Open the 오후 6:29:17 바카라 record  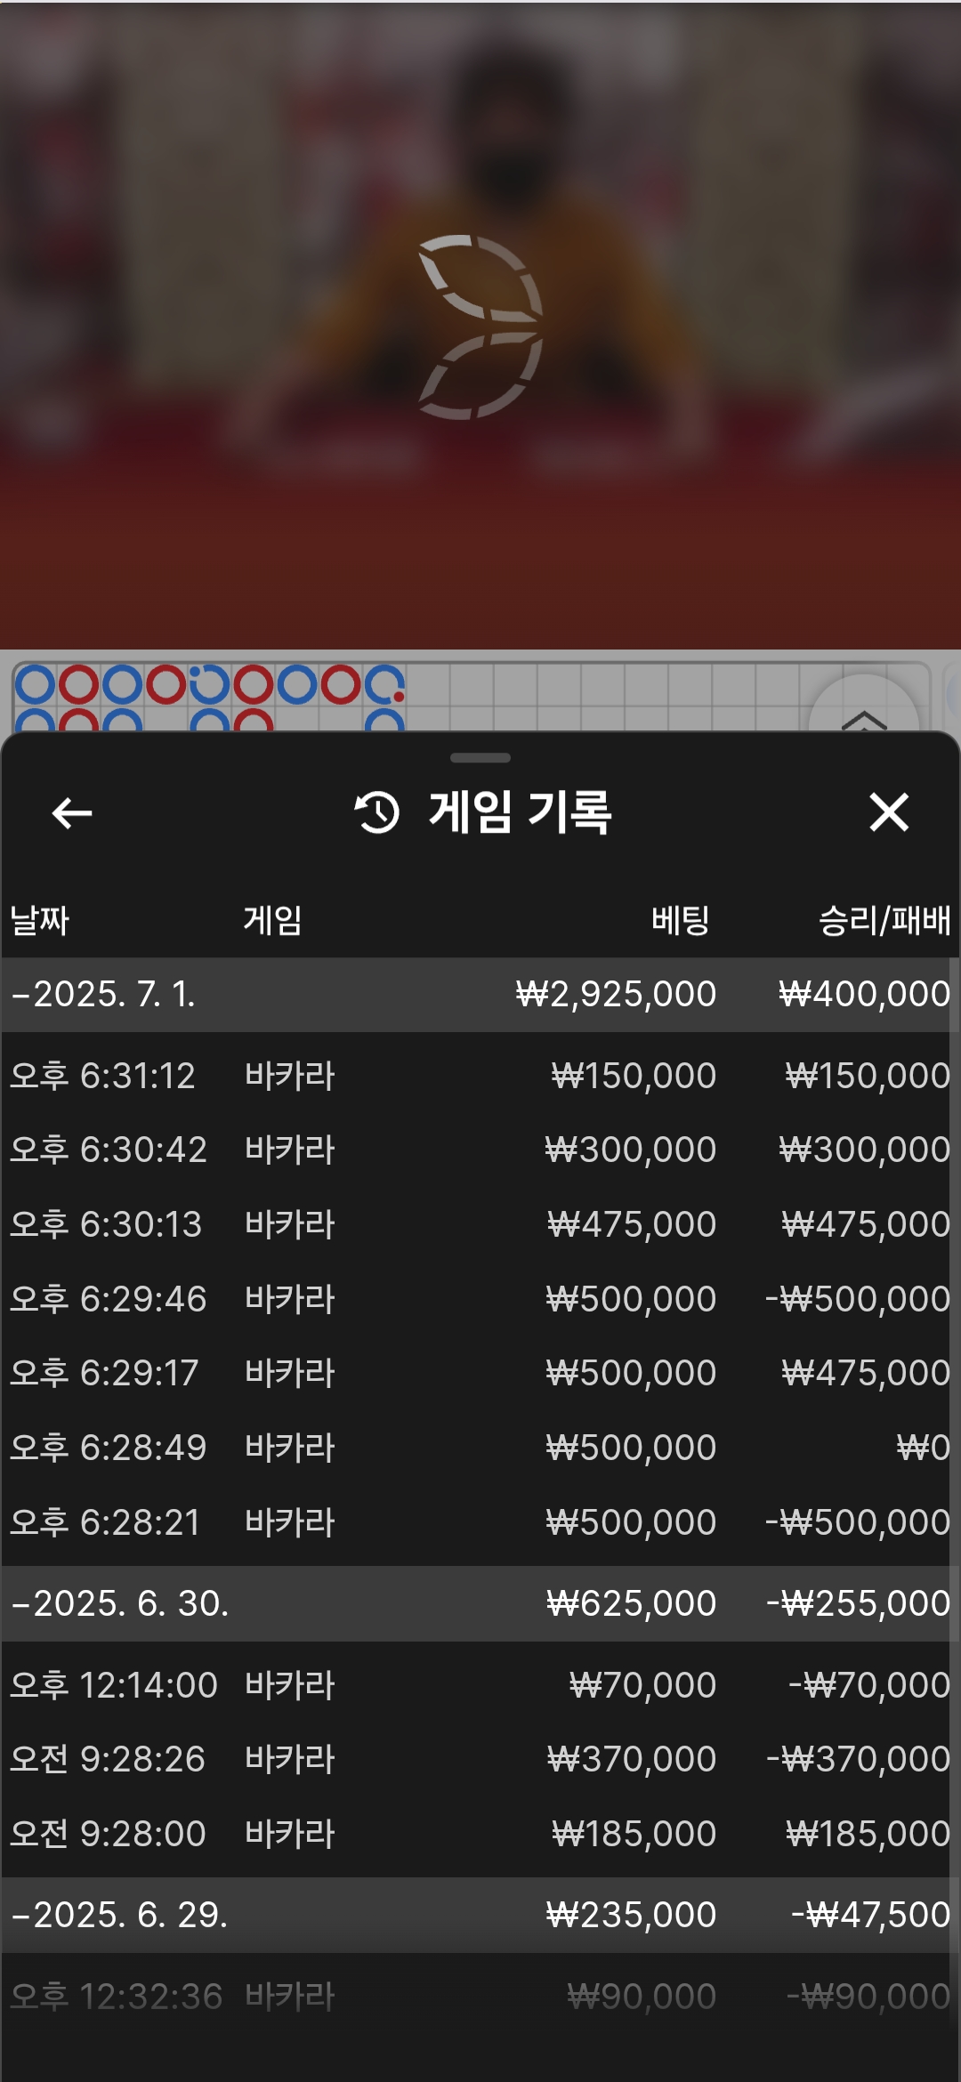click(480, 1373)
